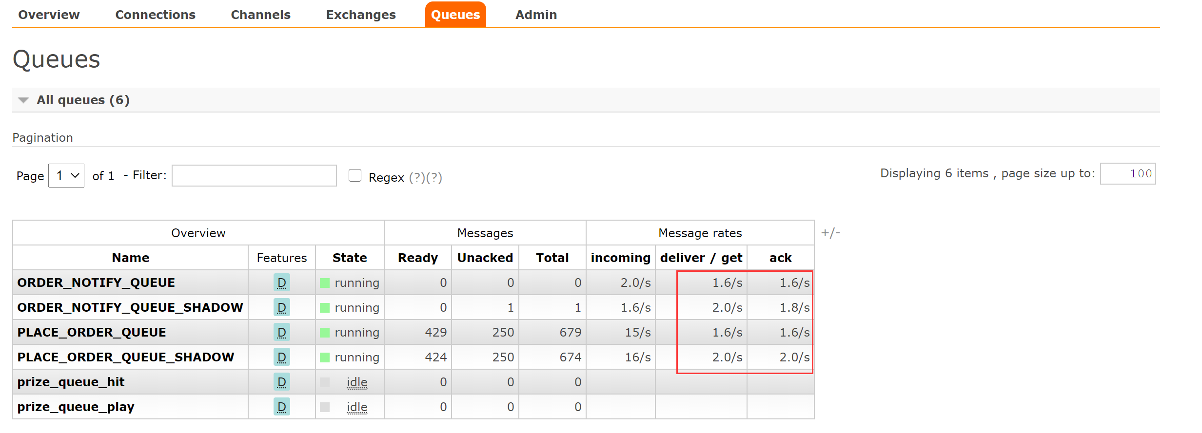Open the PLACE_ORDER_QUEUE queue details
1202x433 pixels.
[x=92, y=332]
